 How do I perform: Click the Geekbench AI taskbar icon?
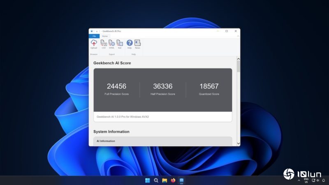pyautogui.click(x=181, y=180)
